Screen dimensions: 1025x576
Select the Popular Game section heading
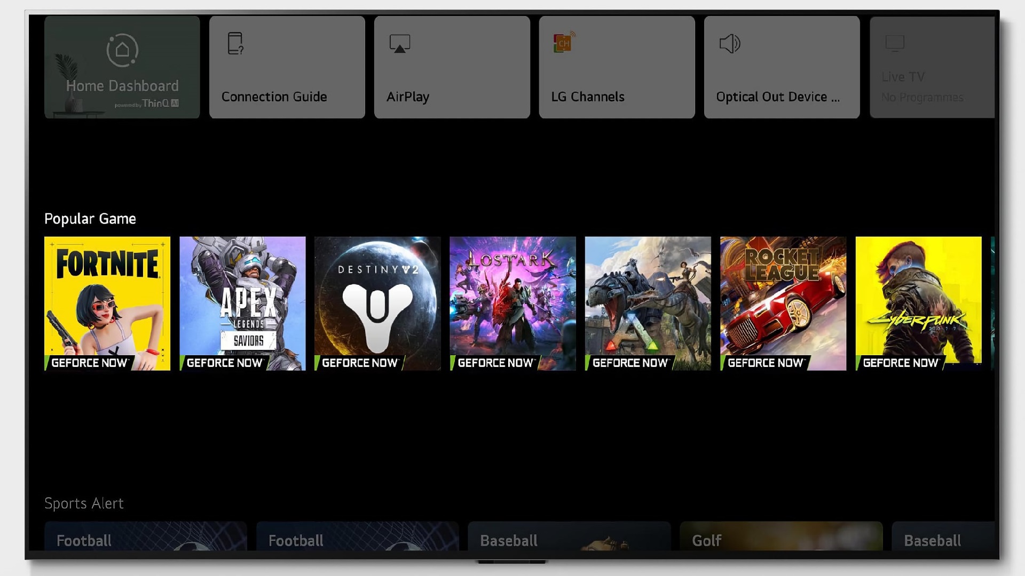tap(90, 219)
